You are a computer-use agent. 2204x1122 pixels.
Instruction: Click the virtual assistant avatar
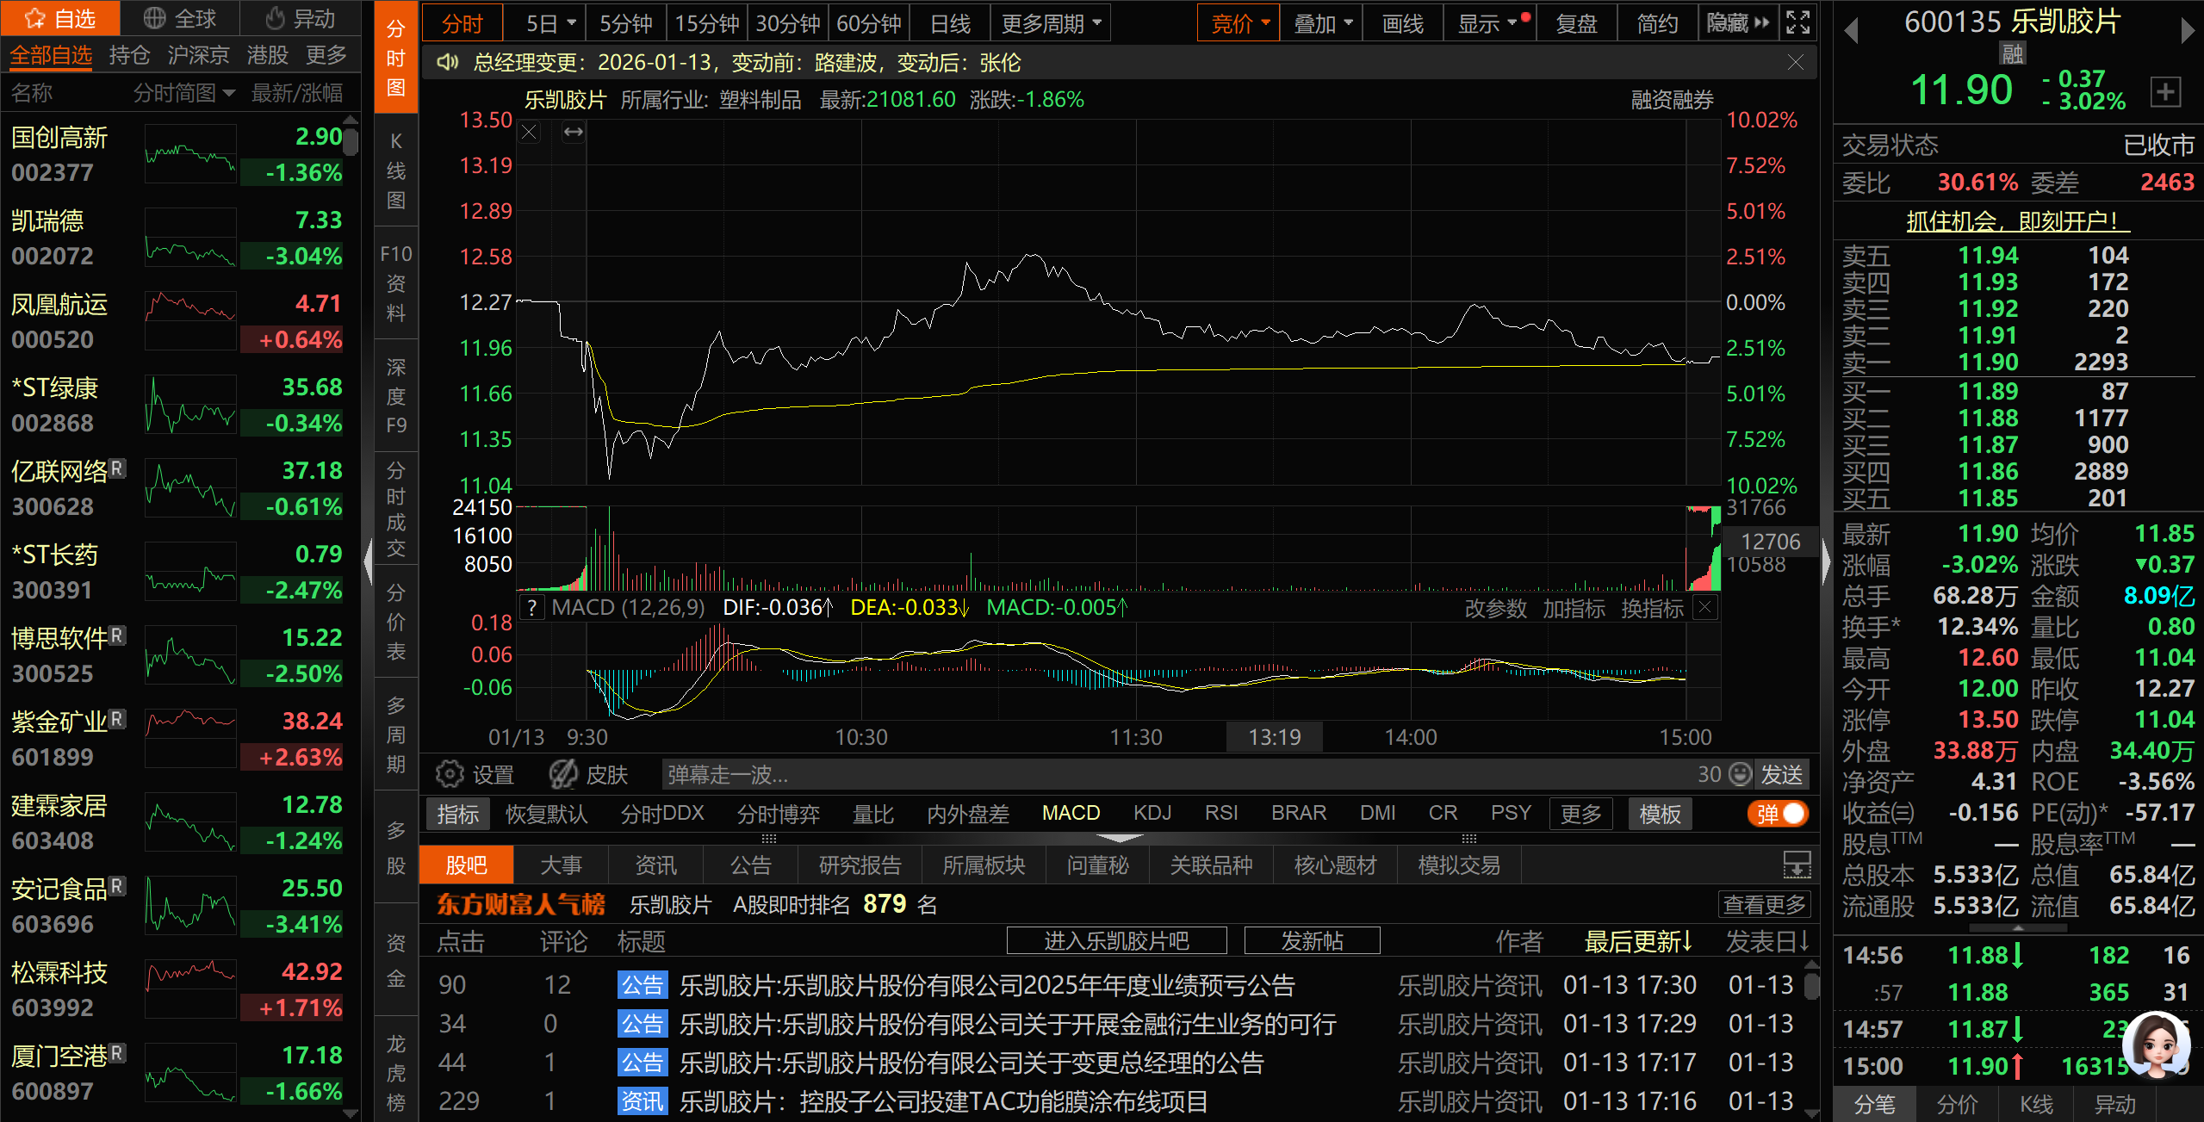click(x=2156, y=1045)
